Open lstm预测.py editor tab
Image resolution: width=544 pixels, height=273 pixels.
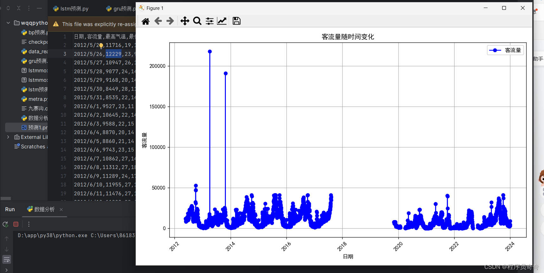[71, 9]
